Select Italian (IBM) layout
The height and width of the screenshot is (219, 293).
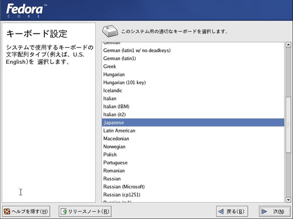(193, 107)
